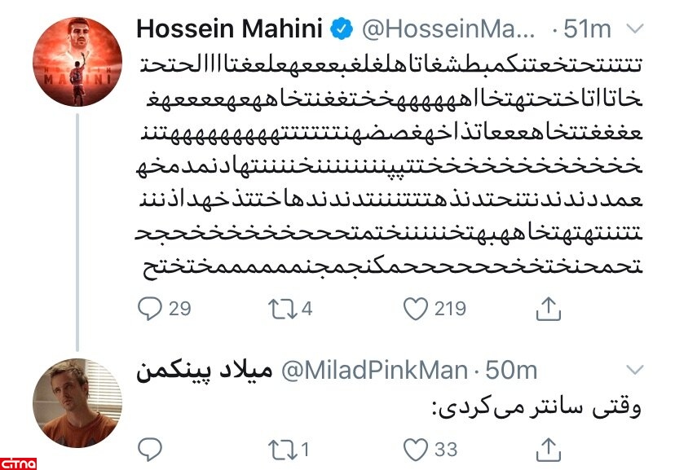Retweet MiladPinkMan's reply

284,449
